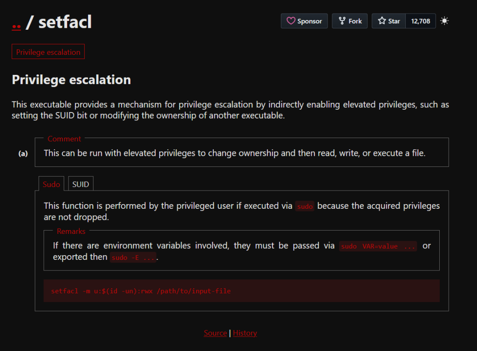
Task: Click the setfacl page title
Action: (65, 22)
